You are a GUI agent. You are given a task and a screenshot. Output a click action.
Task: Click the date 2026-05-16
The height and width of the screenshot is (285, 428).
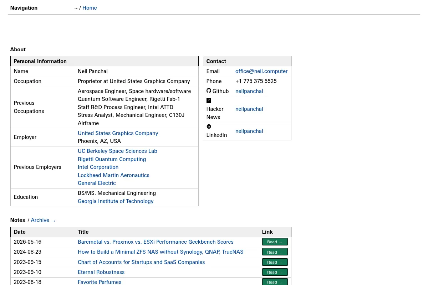27,242
